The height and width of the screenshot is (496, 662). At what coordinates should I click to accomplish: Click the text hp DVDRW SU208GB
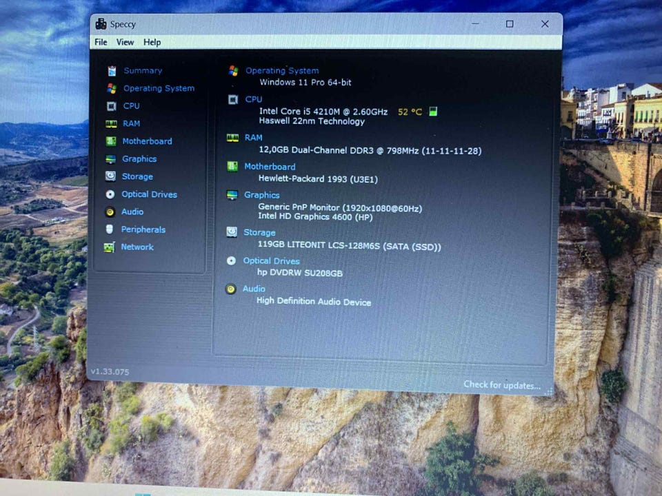[300, 273]
